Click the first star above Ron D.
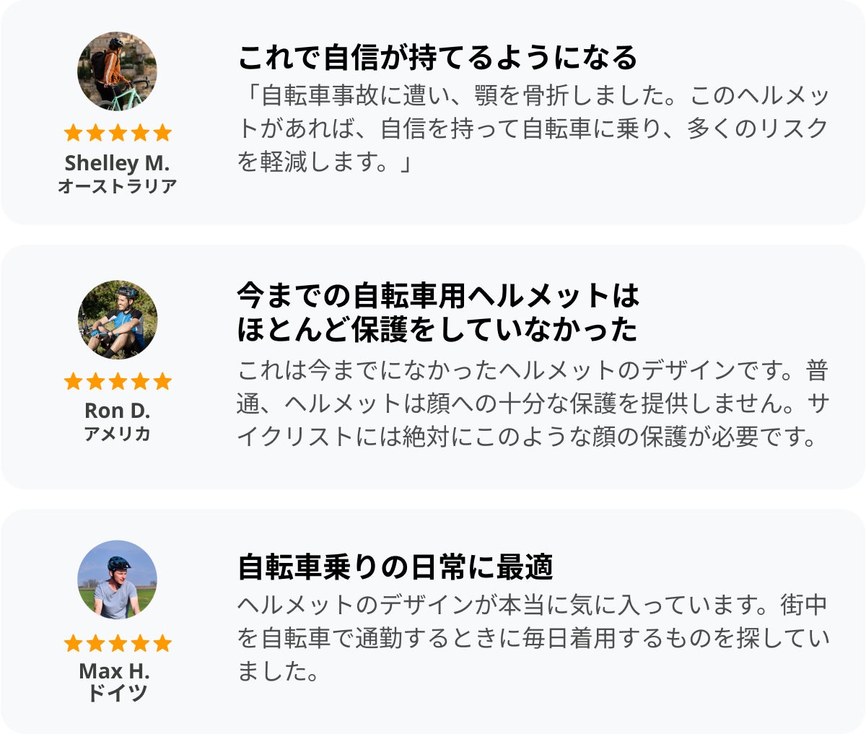Image resolution: width=866 pixels, height=734 pixels. click(x=73, y=381)
